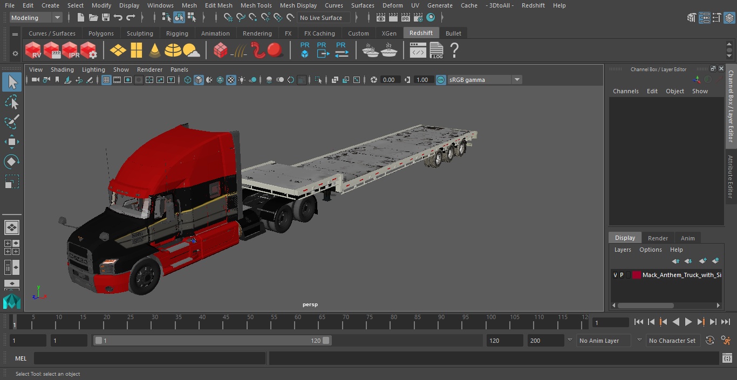The image size is (737, 380).
Task: Open the No Character Set dropdown
Action: pyautogui.click(x=673, y=341)
